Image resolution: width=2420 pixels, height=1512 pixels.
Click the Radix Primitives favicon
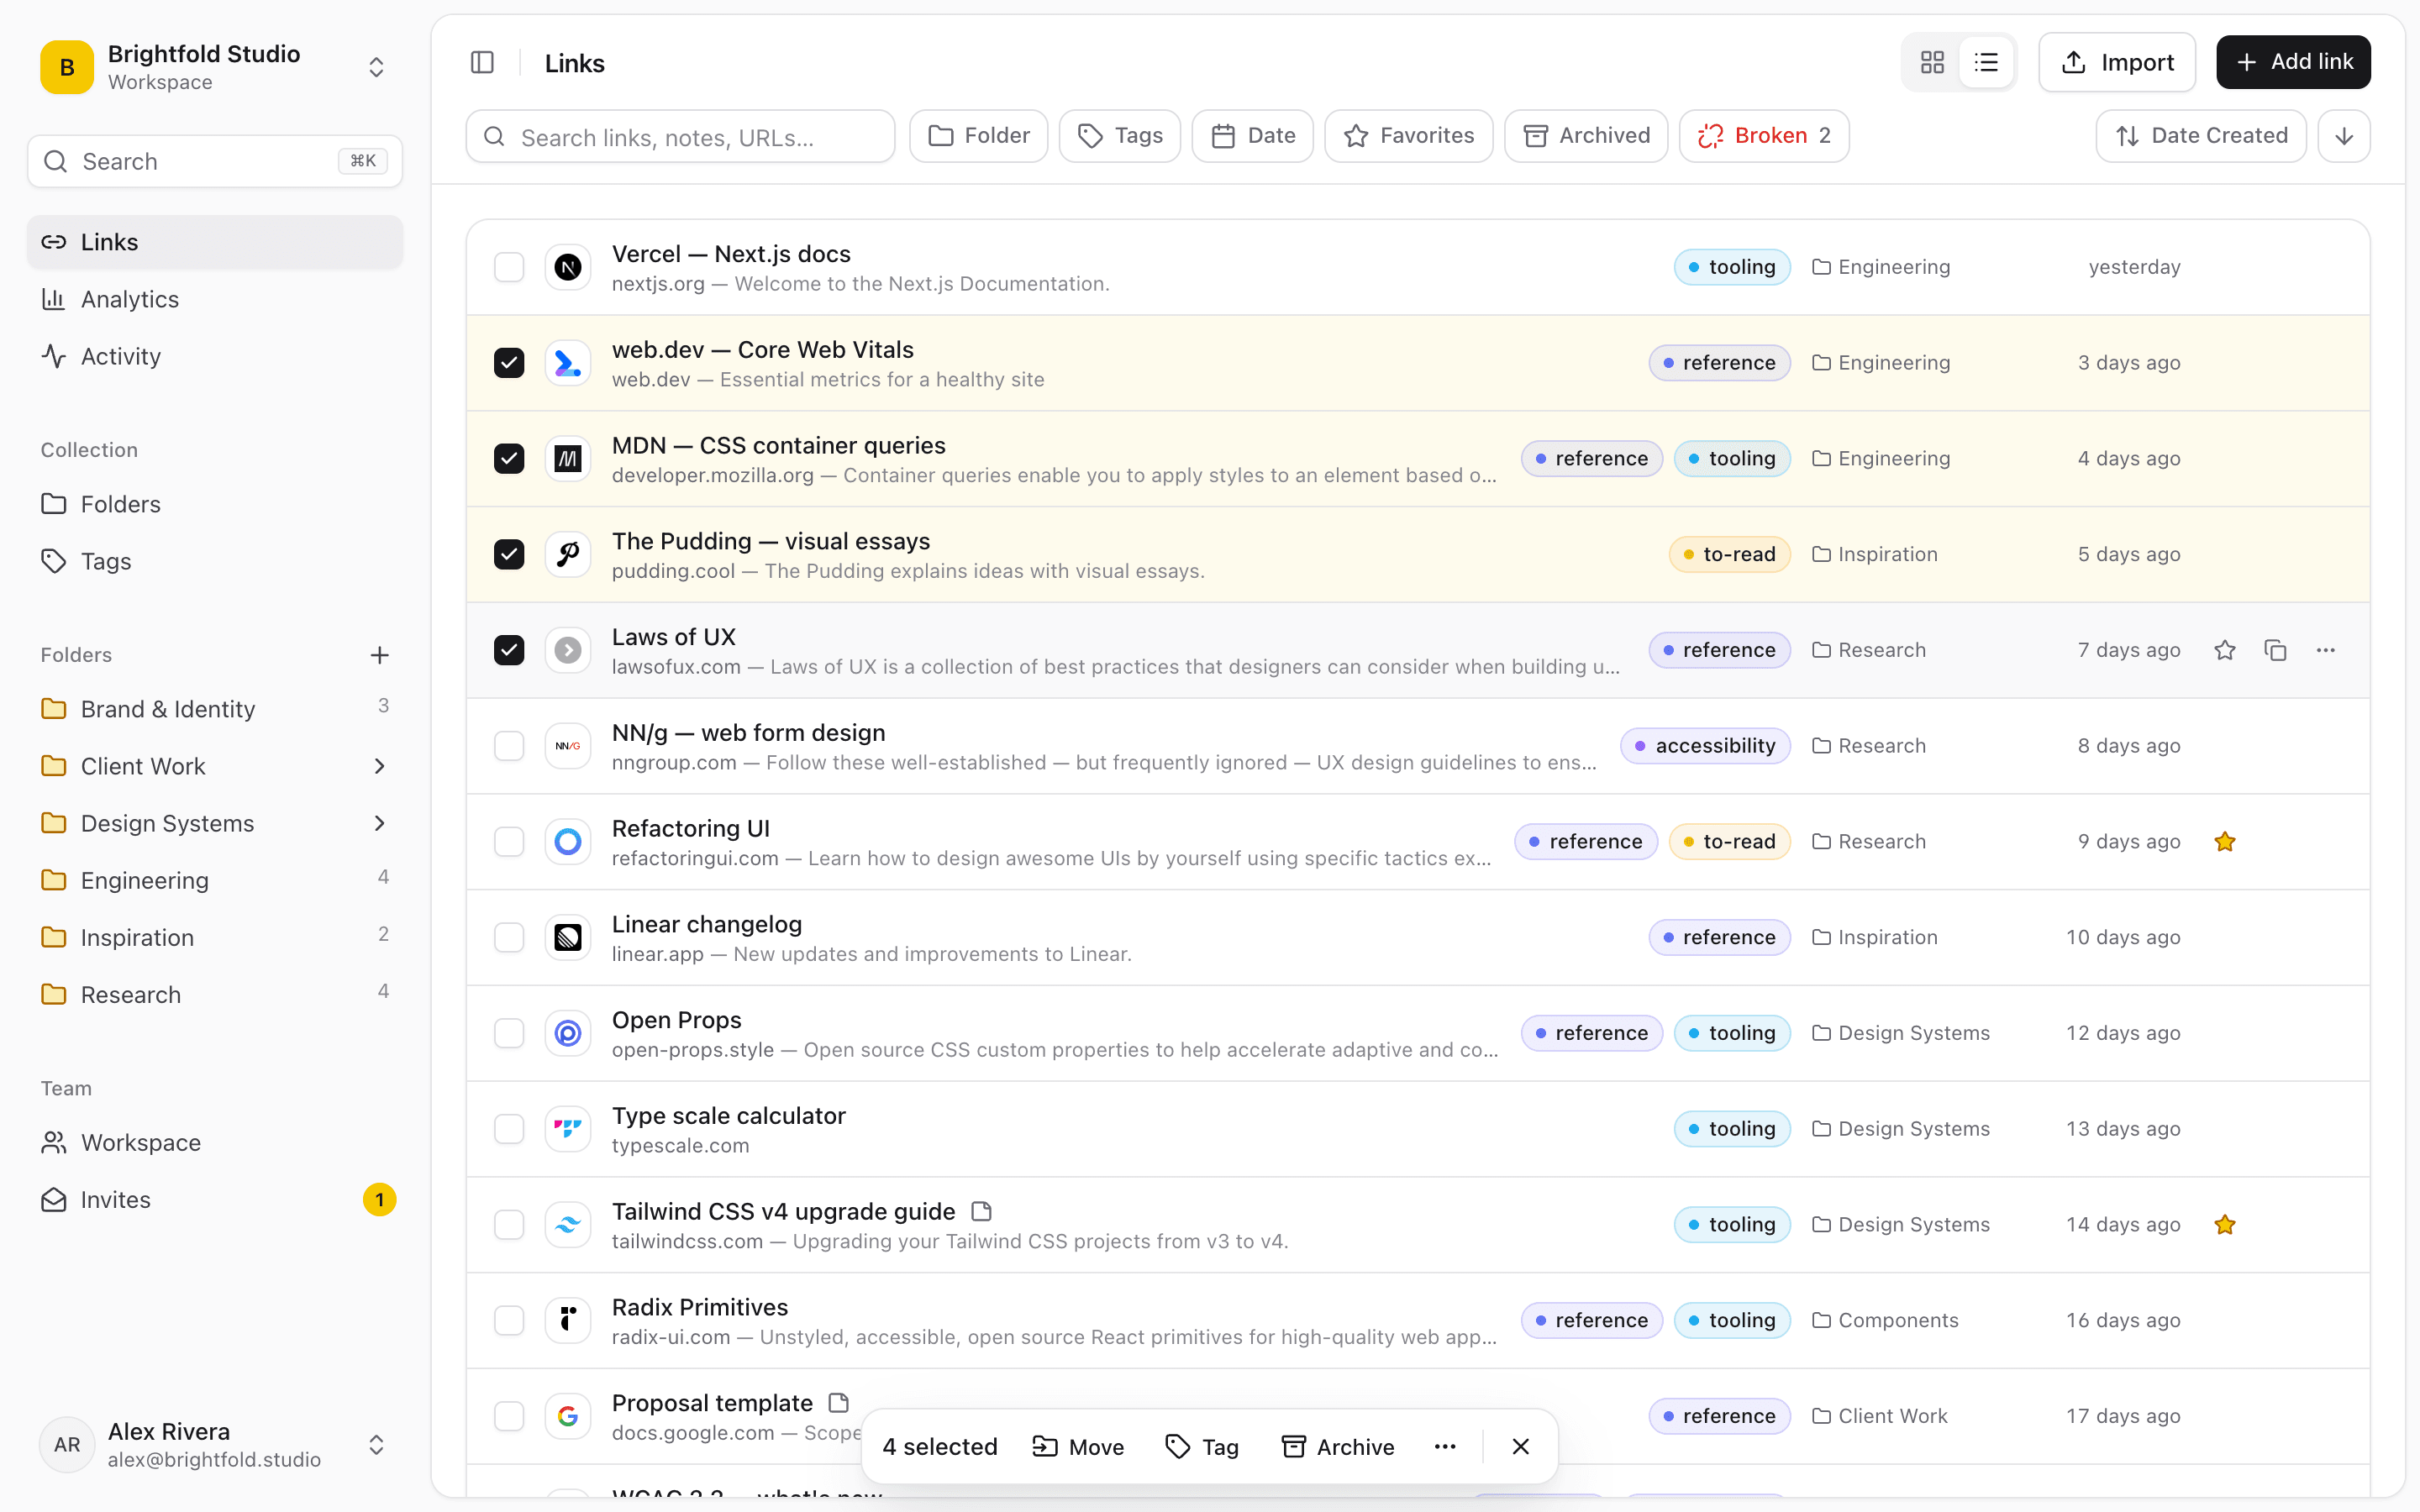[568, 1320]
